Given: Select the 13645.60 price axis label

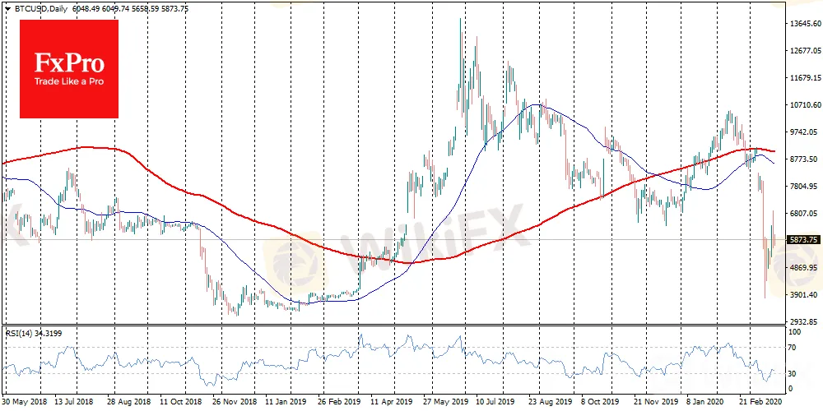Looking at the screenshot, I should pyautogui.click(x=802, y=24).
